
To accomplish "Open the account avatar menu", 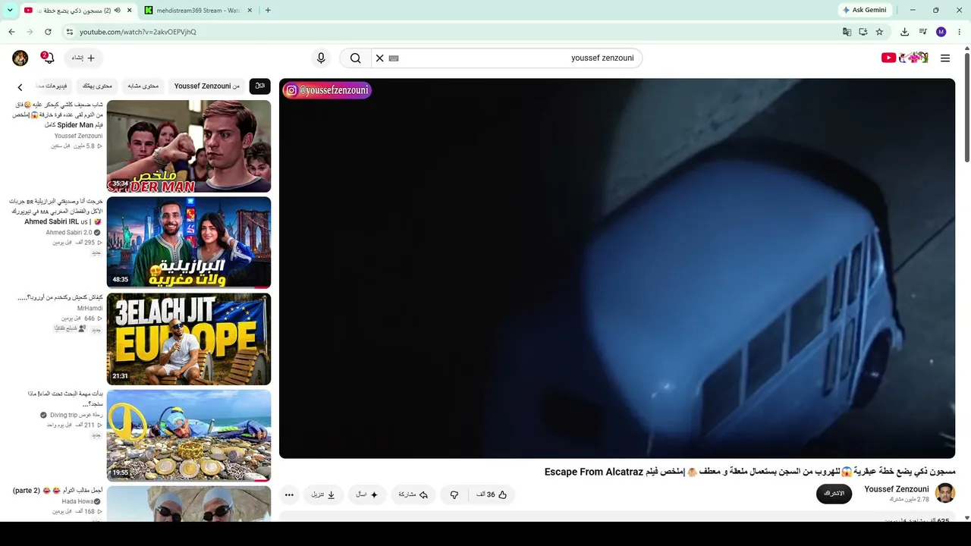I will [x=20, y=58].
